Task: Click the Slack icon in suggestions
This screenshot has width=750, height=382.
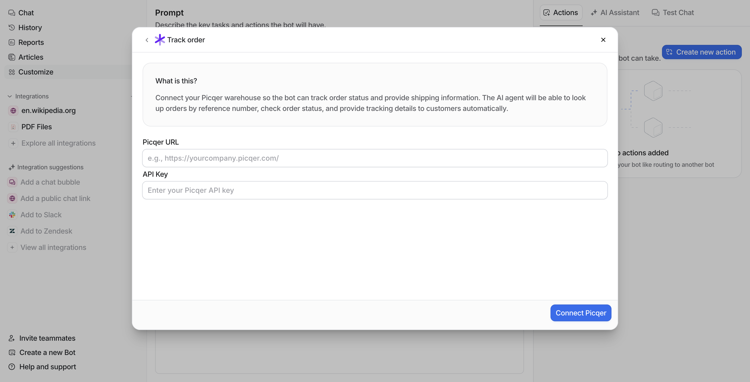Action: [12, 215]
